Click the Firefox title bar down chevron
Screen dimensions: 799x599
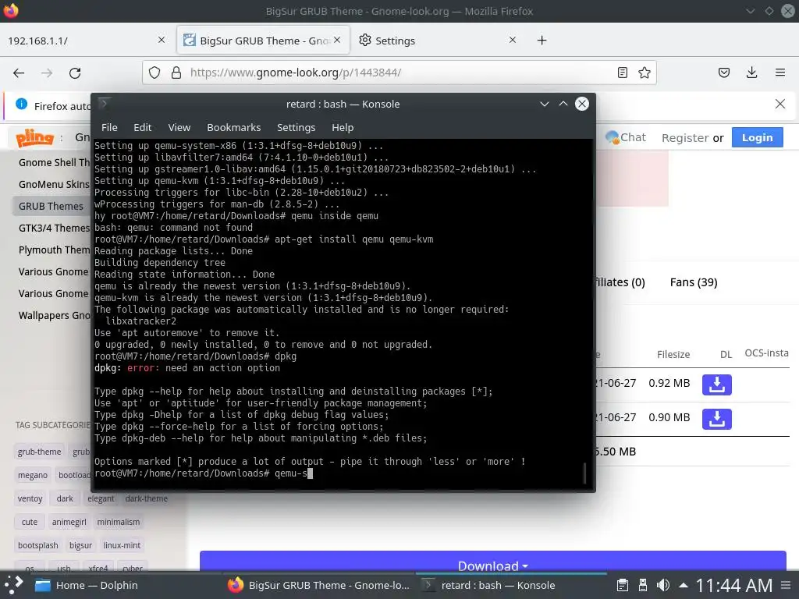751,11
